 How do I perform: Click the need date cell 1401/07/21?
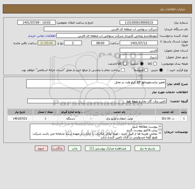pos(20,118)
